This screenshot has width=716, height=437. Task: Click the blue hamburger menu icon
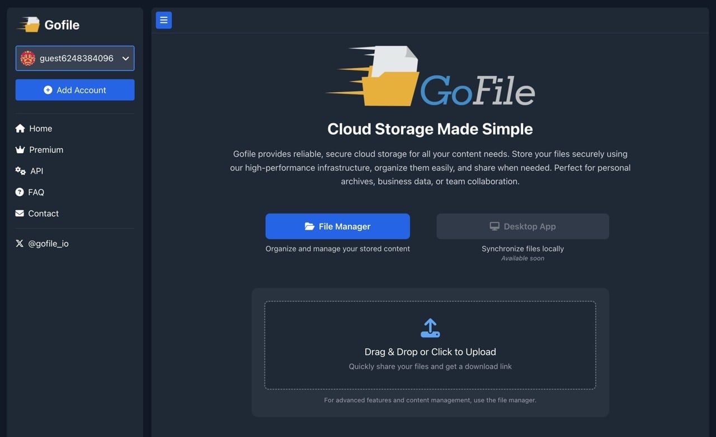tap(163, 20)
